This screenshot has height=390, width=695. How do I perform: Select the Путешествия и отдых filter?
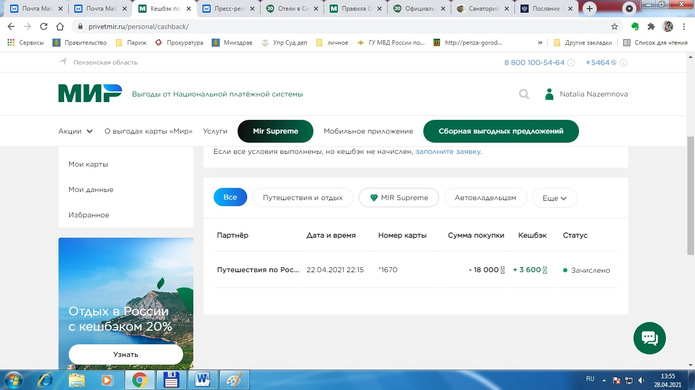(303, 198)
